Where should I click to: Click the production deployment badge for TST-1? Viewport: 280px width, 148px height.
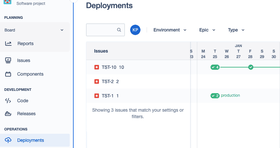click(215, 96)
